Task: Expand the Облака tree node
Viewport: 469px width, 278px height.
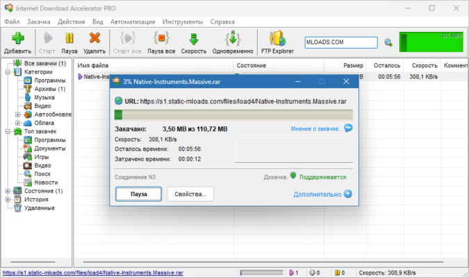Action: pos(17,123)
